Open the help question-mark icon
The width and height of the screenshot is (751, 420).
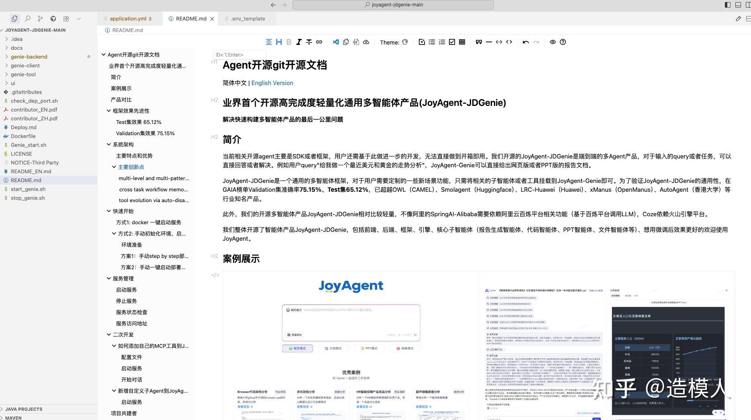coord(563,42)
